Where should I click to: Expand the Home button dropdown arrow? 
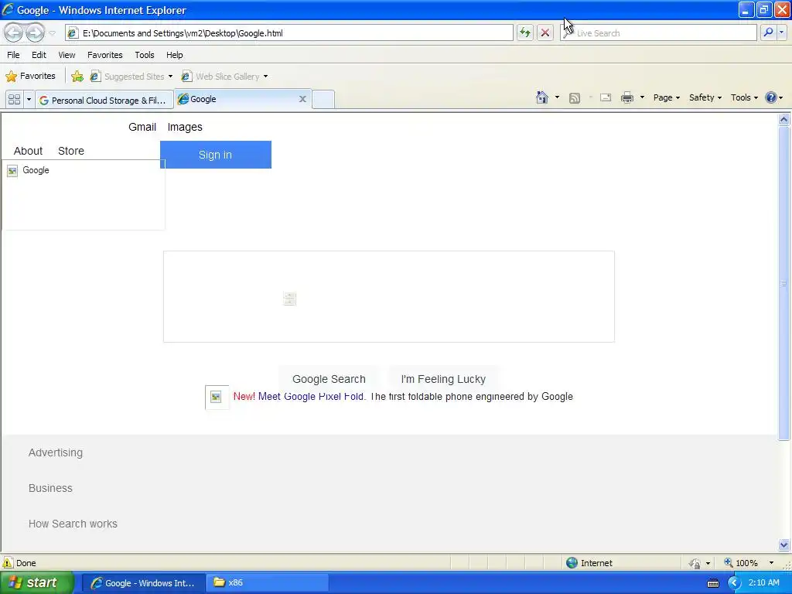click(x=557, y=97)
